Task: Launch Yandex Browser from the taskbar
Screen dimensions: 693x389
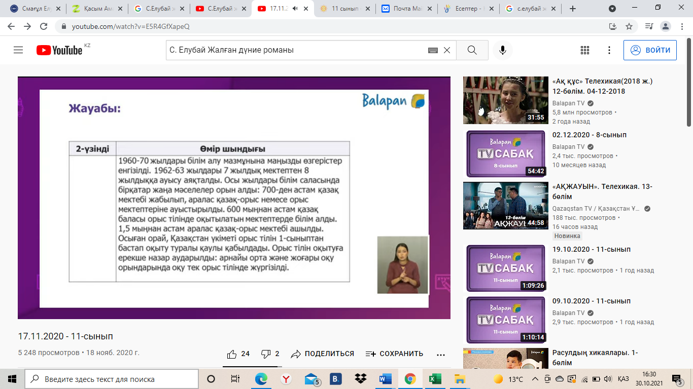Action: coord(286,379)
